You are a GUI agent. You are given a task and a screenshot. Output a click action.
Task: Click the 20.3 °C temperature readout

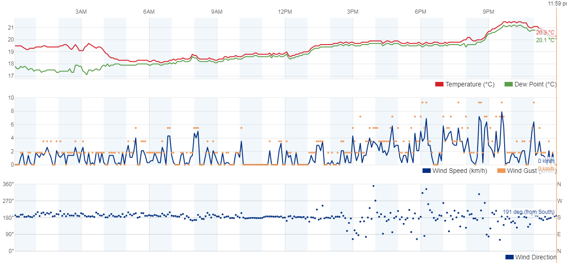pos(545,33)
